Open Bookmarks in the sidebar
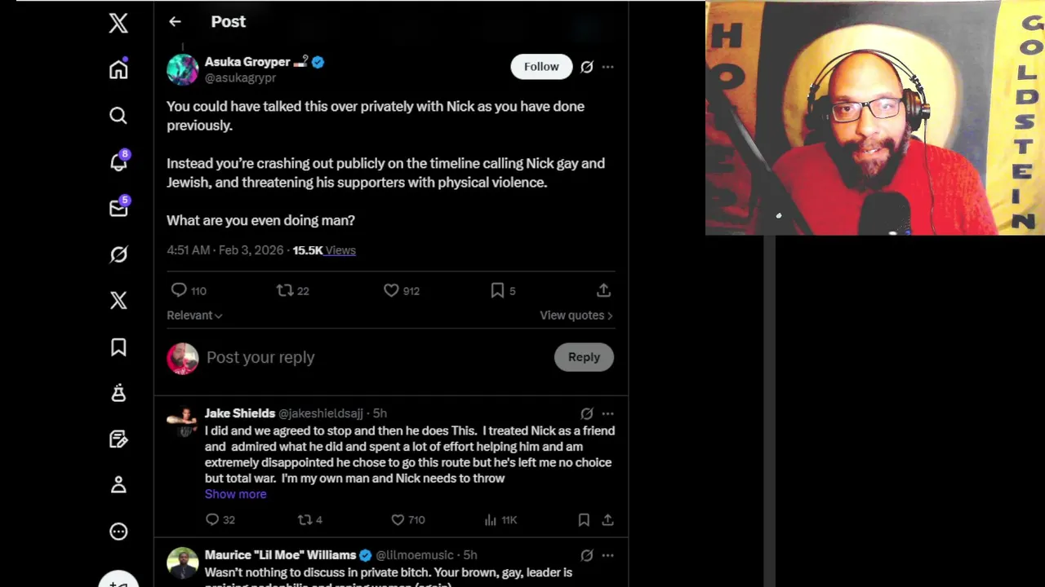1045x587 pixels. point(118,347)
